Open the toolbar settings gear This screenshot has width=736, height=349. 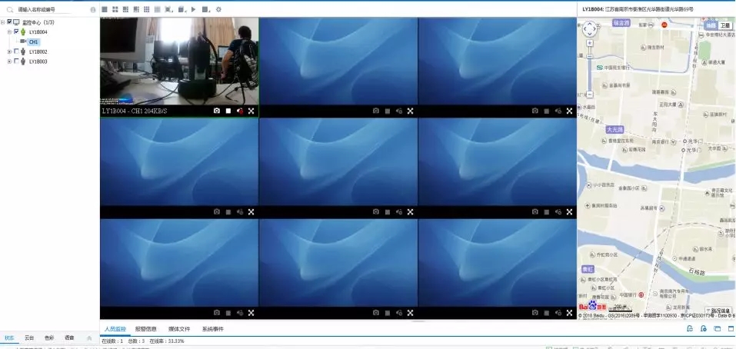[x=218, y=9]
